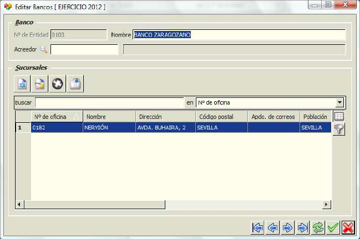
Task: Click the Código postal column header
Action: (222, 117)
